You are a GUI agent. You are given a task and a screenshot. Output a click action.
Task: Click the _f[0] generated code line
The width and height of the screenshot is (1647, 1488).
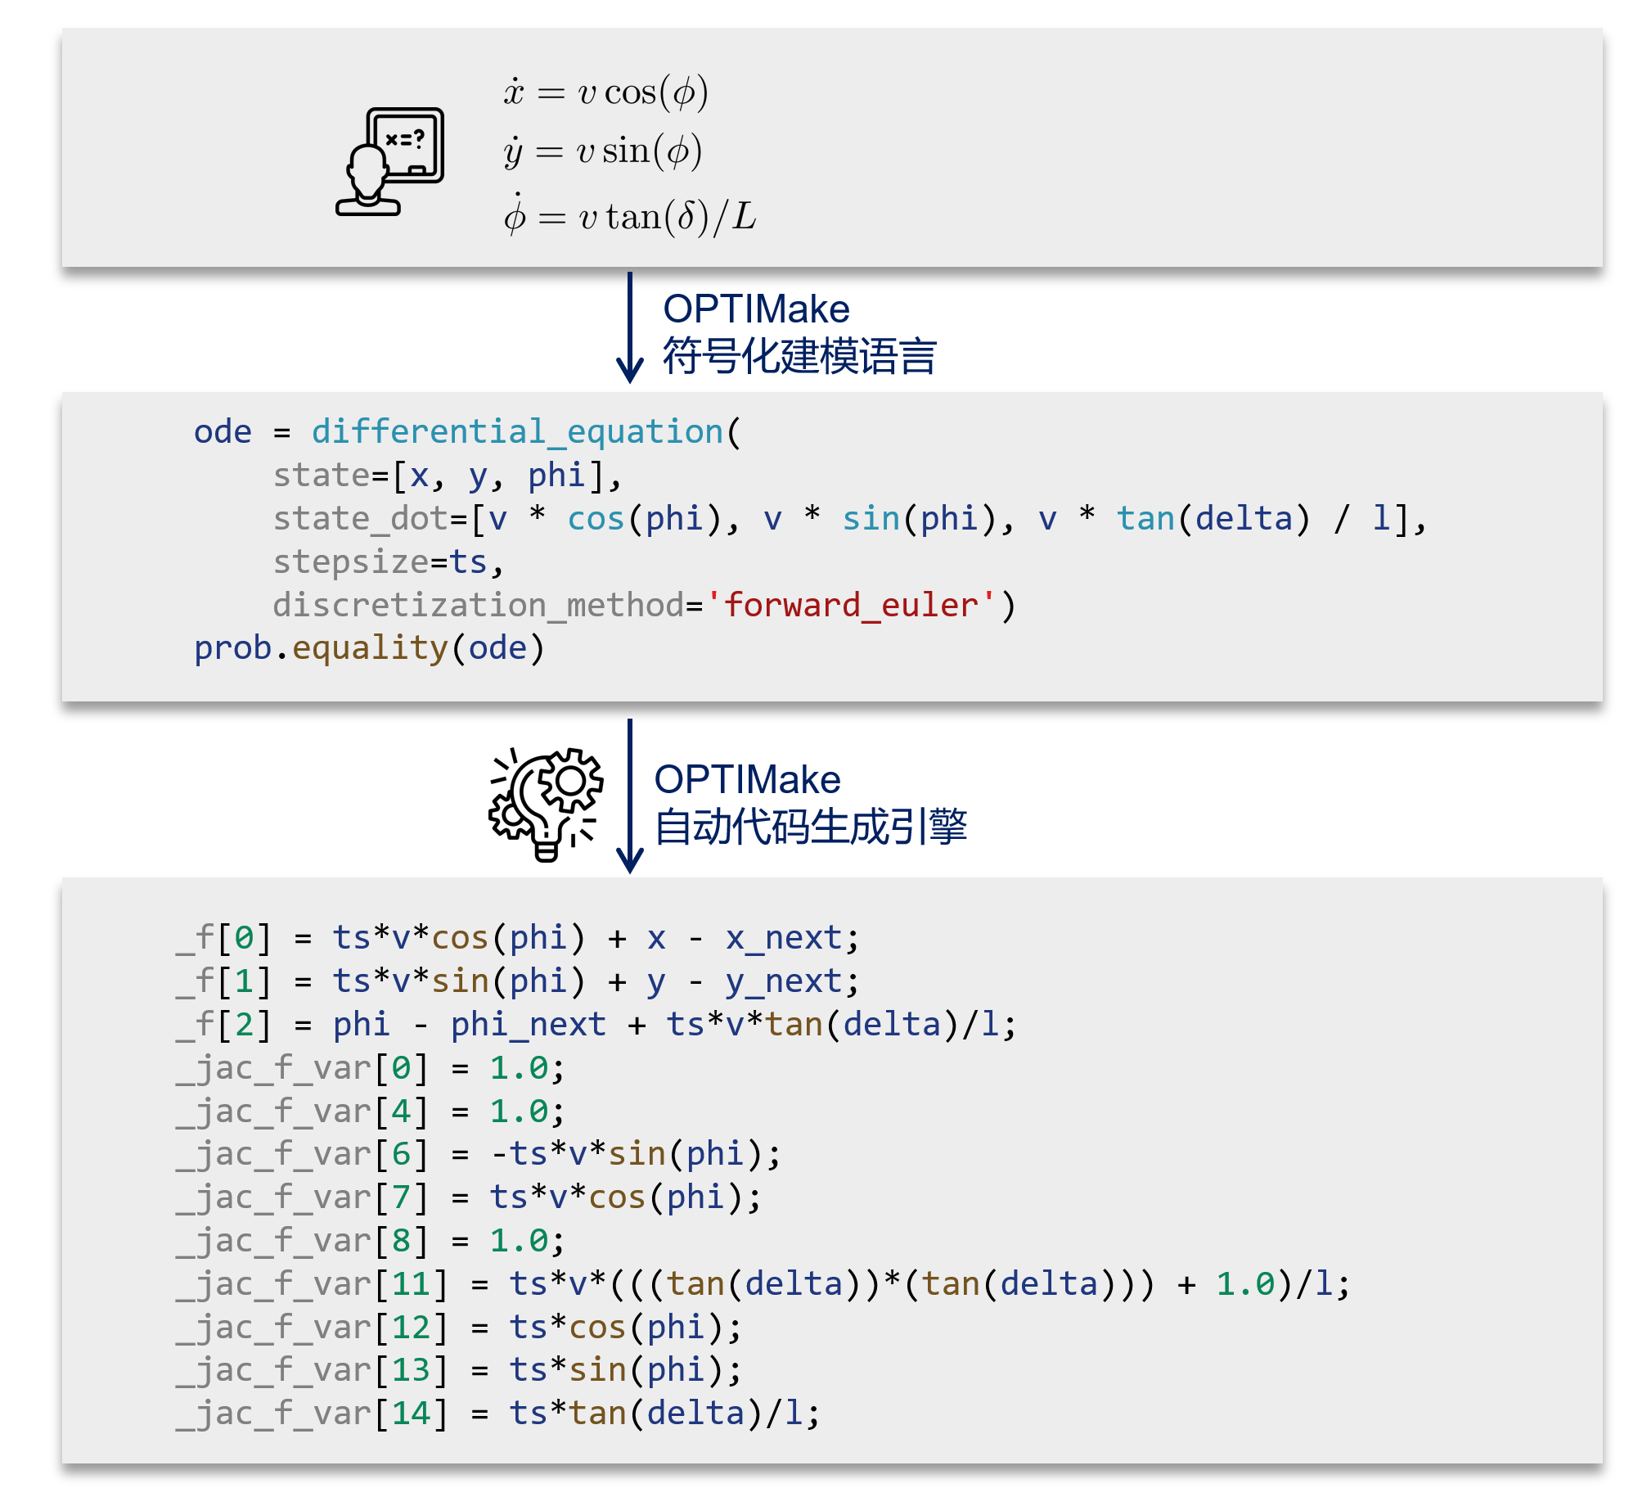[x=517, y=938]
